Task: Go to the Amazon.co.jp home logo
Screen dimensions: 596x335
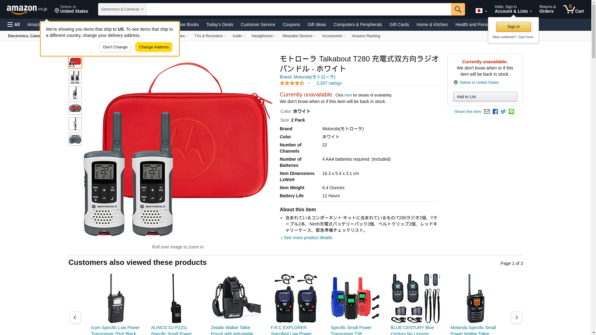Action: (27, 10)
